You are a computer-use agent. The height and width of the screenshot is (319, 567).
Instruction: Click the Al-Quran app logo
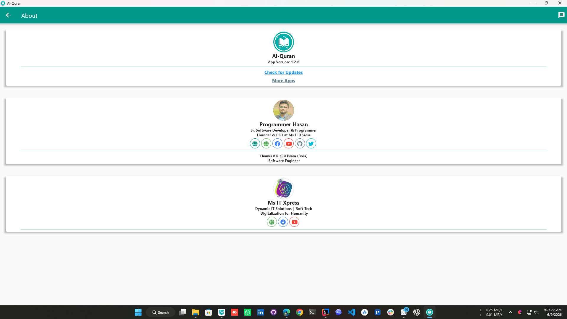(x=284, y=42)
